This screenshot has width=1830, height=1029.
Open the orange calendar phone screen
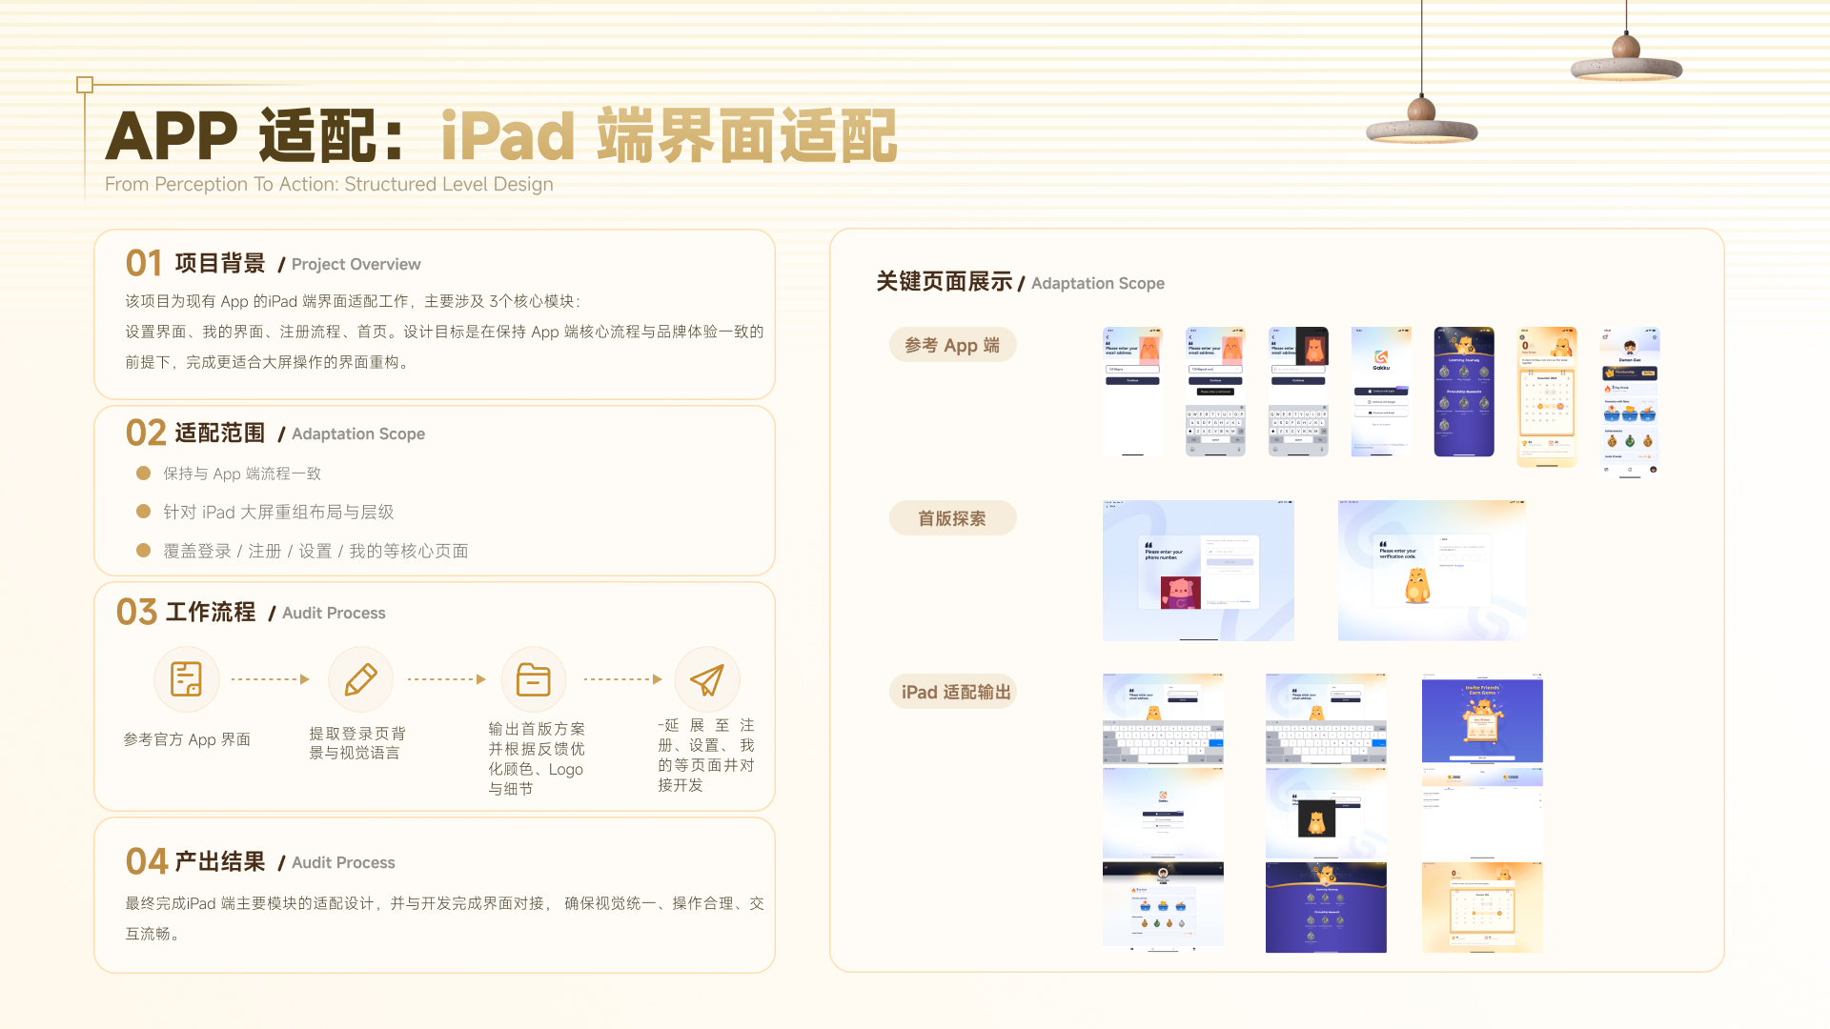(x=1547, y=397)
